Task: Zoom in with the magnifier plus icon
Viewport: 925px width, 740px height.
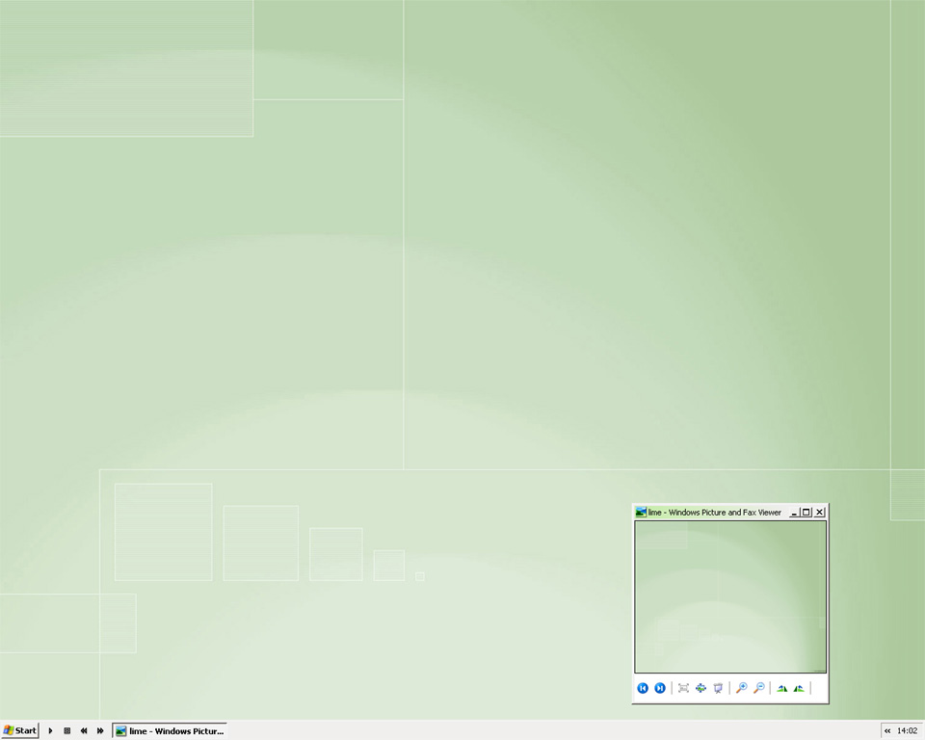Action: pos(742,688)
